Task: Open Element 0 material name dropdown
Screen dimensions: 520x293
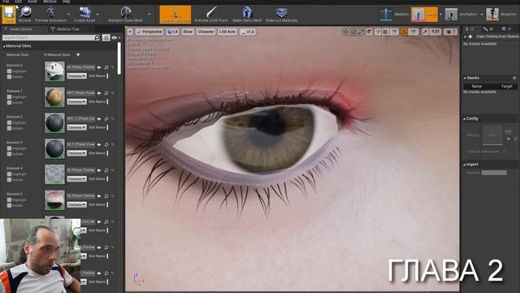Action: pos(81,67)
